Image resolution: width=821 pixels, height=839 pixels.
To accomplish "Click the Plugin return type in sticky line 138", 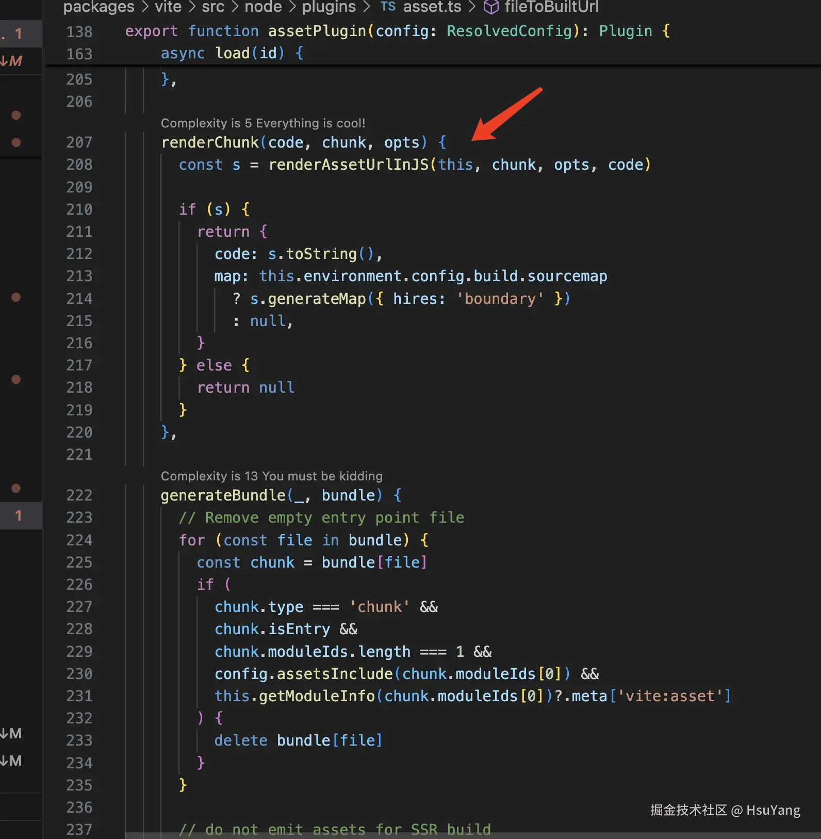I will coord(626,31).
